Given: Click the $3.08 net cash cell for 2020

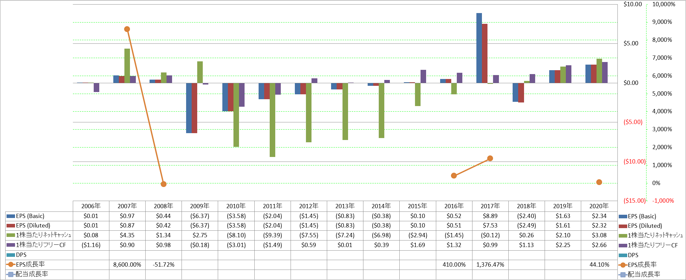Looking at the screenshot, I should 599,235.
